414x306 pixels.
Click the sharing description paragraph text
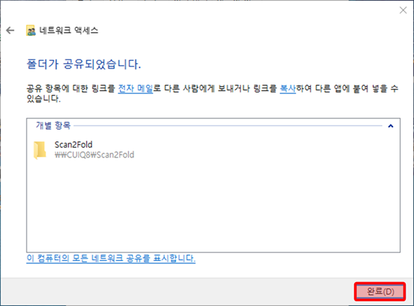(x=212, y=93)
